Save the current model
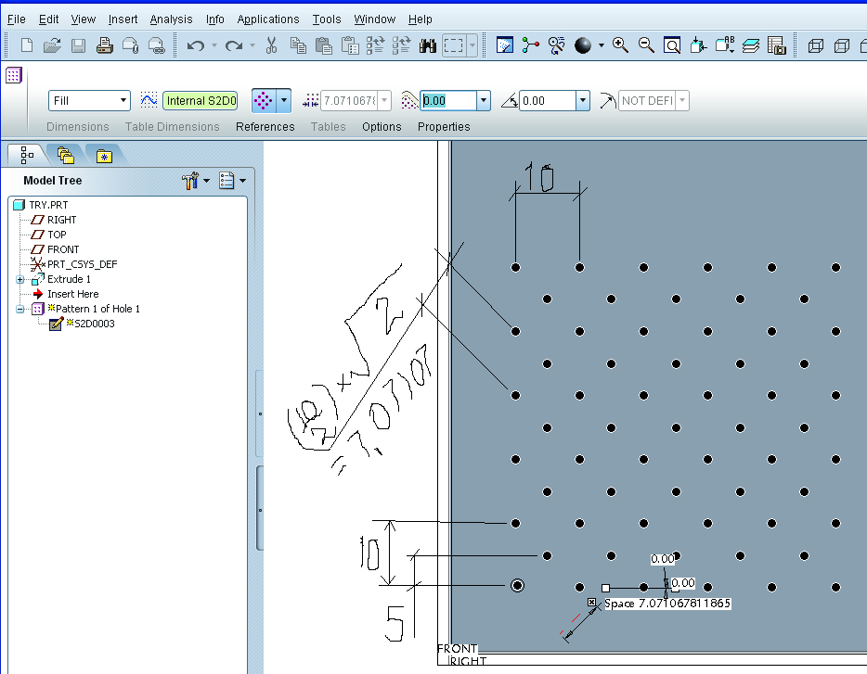The width and height of the screenshot is (867, 674). pyautogui.click(x=78, y=45)
